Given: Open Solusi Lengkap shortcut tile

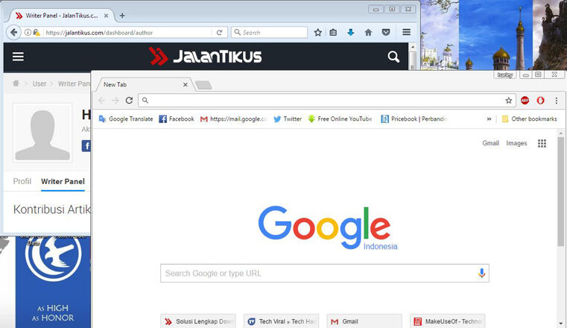Looking at the screenshot, I should [197, 321].
